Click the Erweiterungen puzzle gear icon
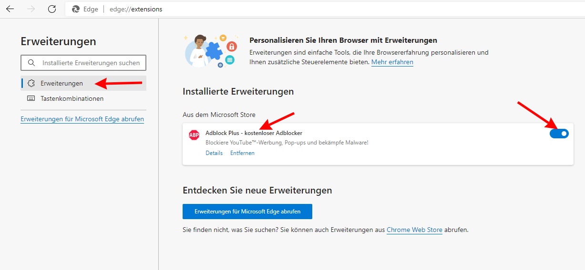Image resolution: width=585 pixels, height=270 pixels. [31, 83]
